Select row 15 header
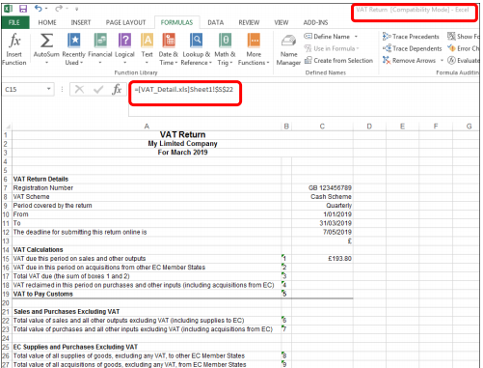 (6, 259)
